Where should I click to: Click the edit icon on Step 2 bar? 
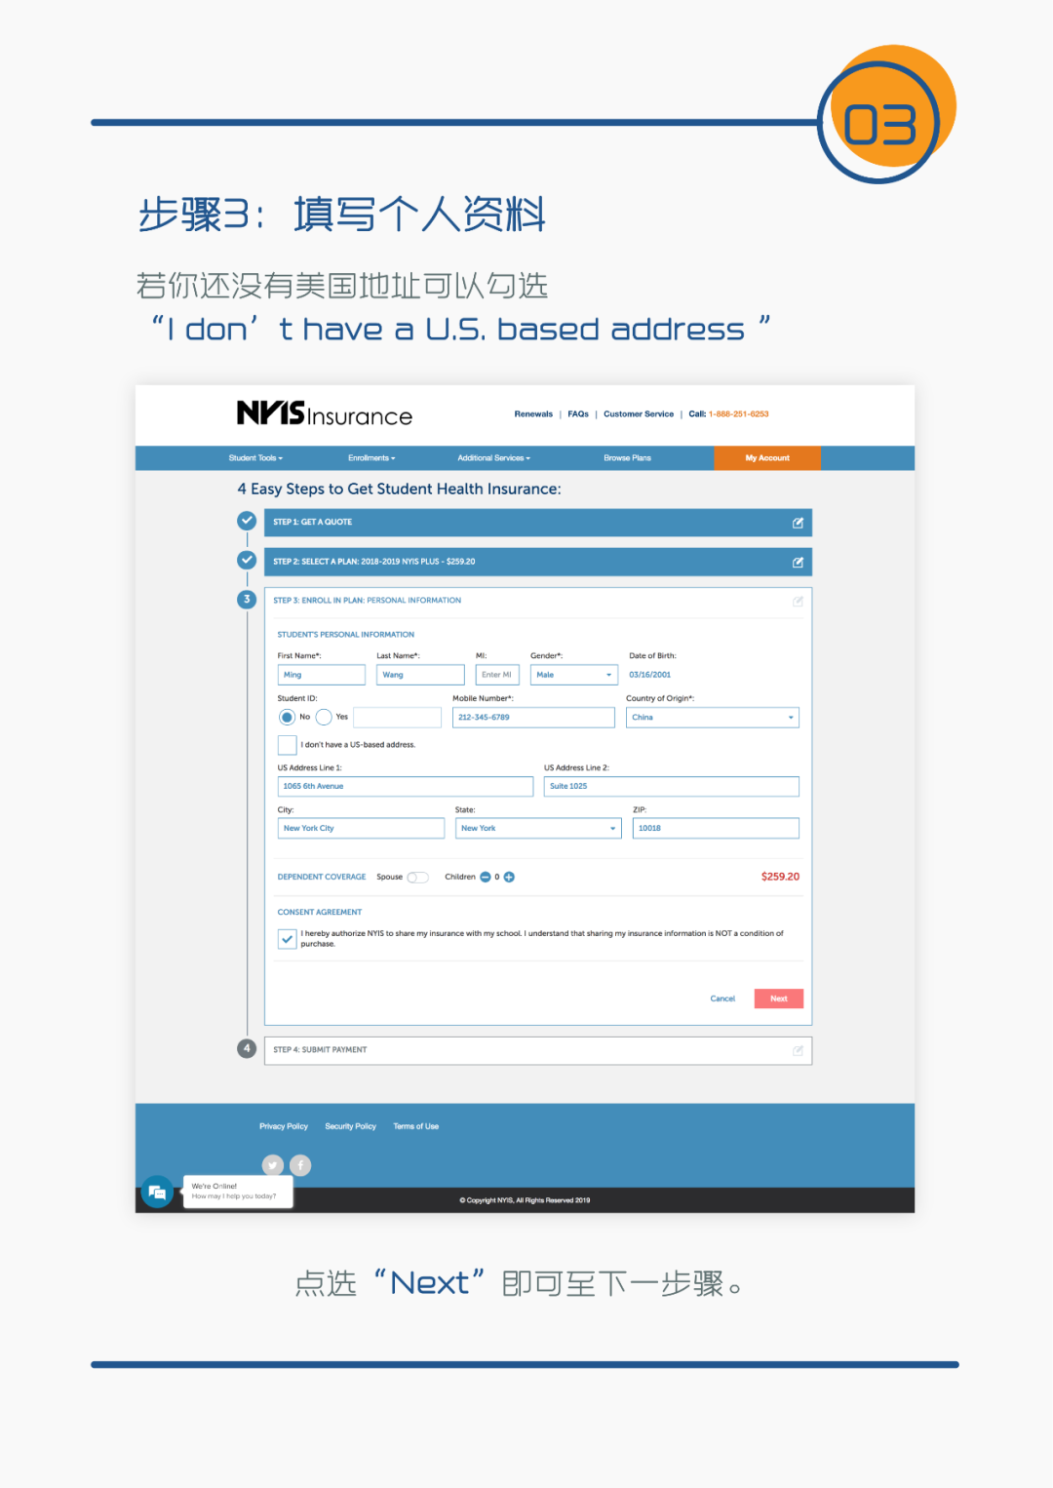[x=798, y=563]
